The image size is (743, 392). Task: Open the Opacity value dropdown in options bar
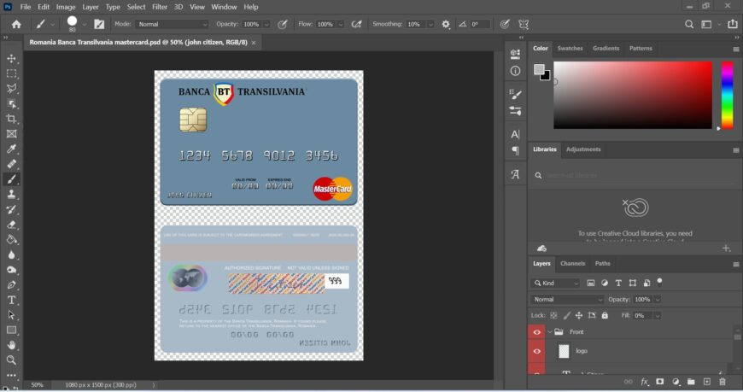point(266,24)
